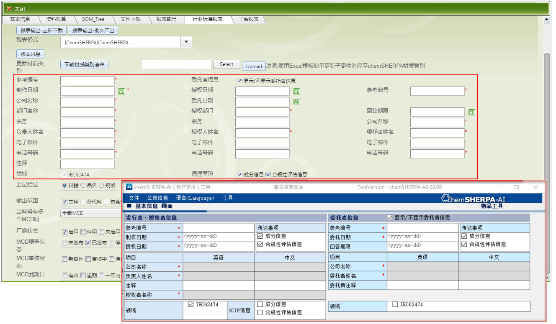Open calendar picker beside web form 委托日期
The width and height of the screenshot is (556, 324).
(297, 102)
